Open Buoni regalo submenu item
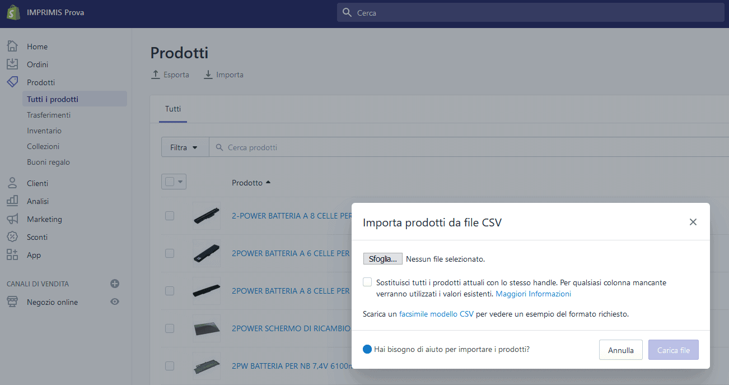This screenshot has width=729, height=385. click(48, 162)
